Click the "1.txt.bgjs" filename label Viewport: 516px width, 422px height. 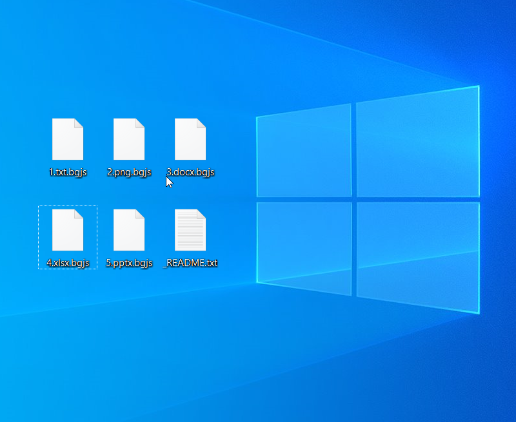[68, 172]
